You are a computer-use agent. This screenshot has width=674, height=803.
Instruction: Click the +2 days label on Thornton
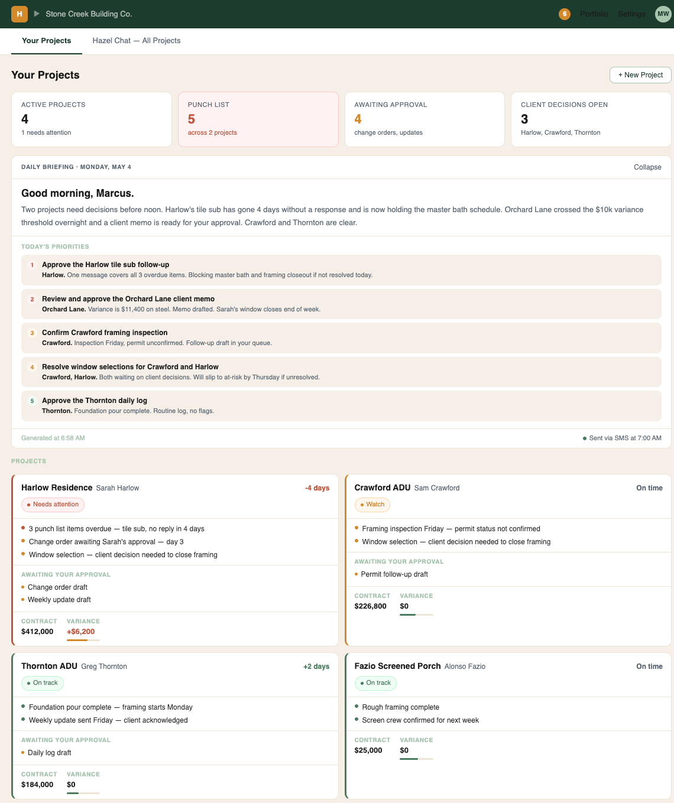coord(316,667)
